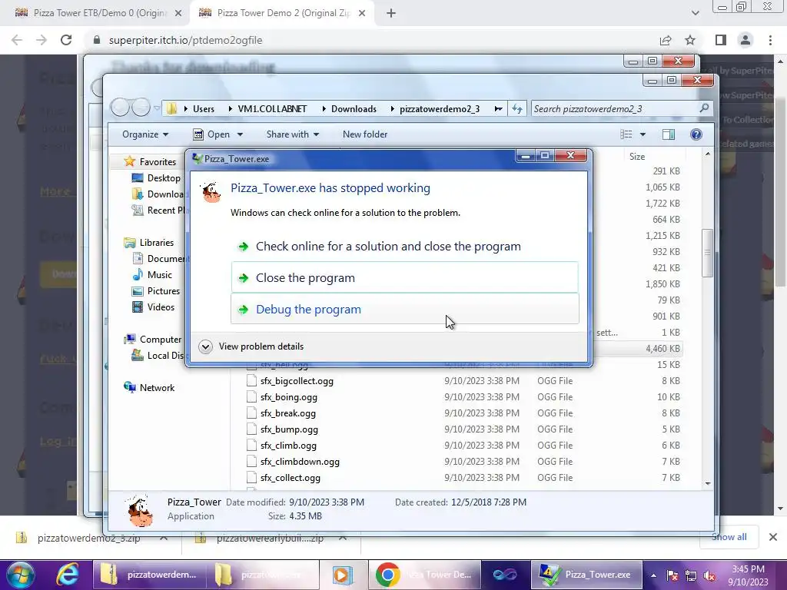Toggle the preview pane icon

click(669, 134)
